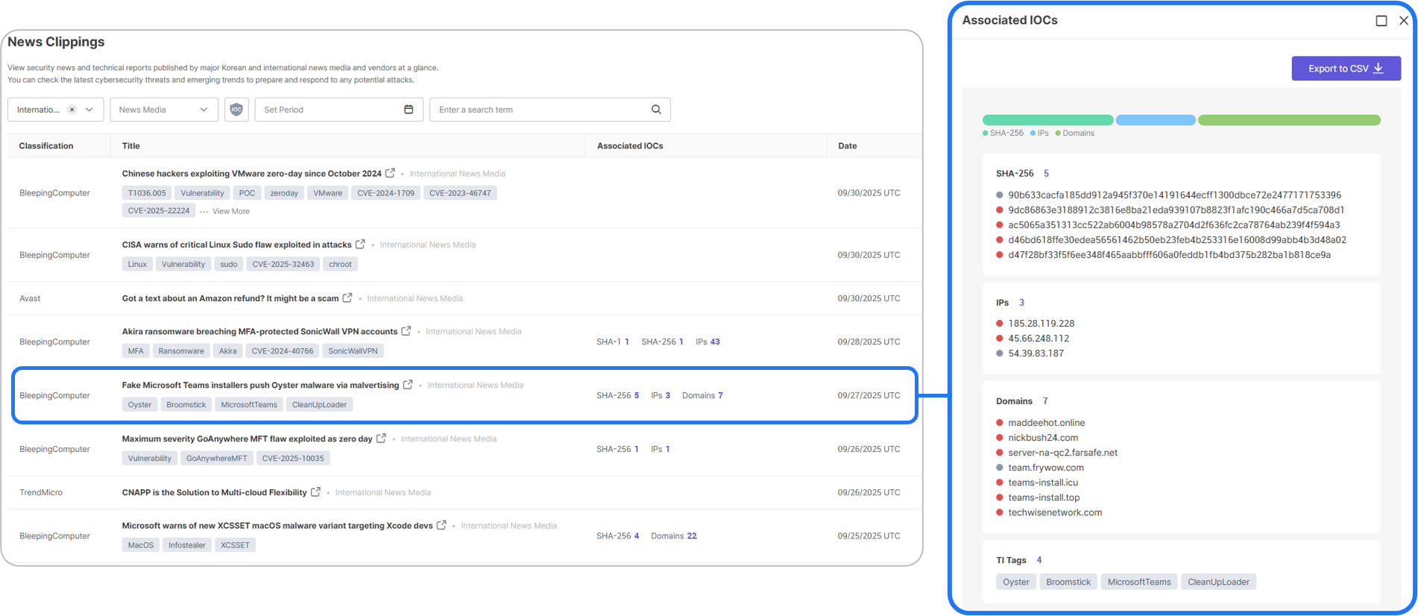Open external link for Akira ransomware article
This screenshot has height=616, width=1418.
click(406, 330)
